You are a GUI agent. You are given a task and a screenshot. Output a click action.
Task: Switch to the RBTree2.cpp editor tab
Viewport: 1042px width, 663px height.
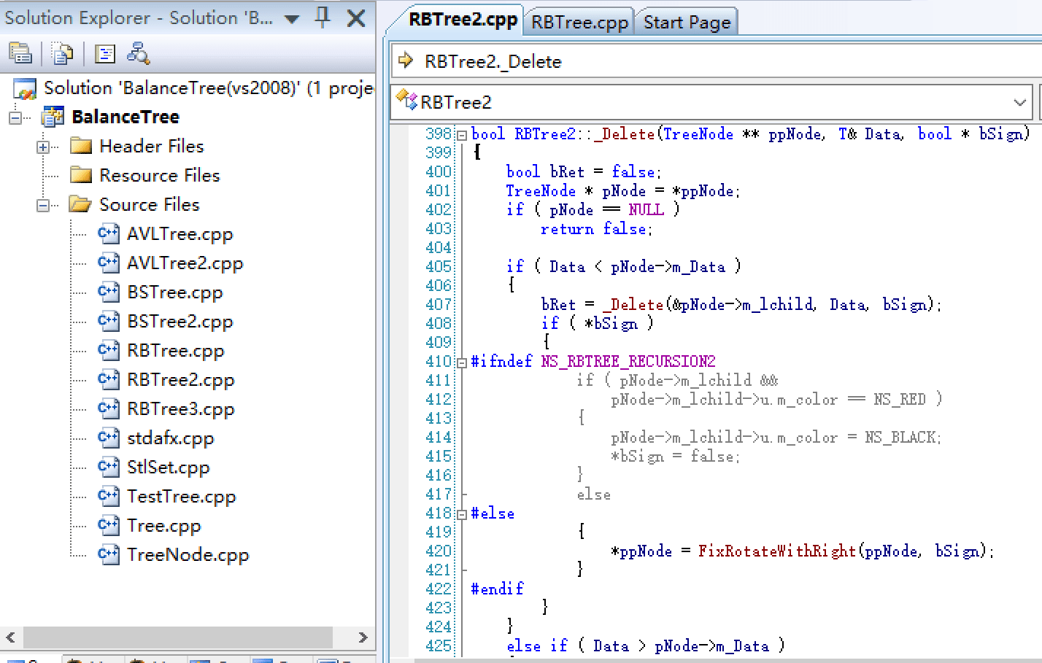click(x=463, y=20)
